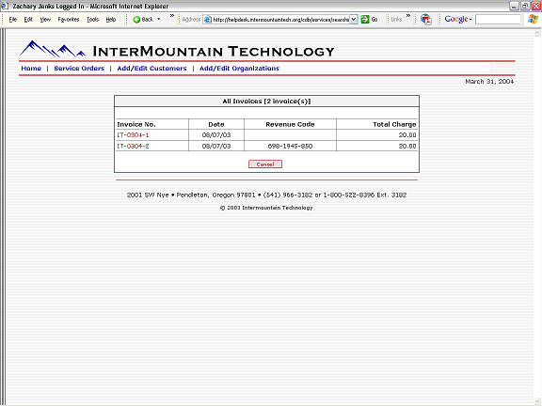
Task: Restore down the Internet Explorer window
Action: pos(525,6)
